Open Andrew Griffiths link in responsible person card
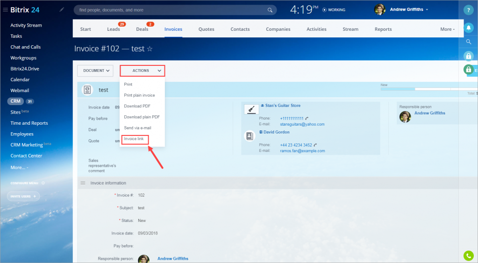 [429, 113]
